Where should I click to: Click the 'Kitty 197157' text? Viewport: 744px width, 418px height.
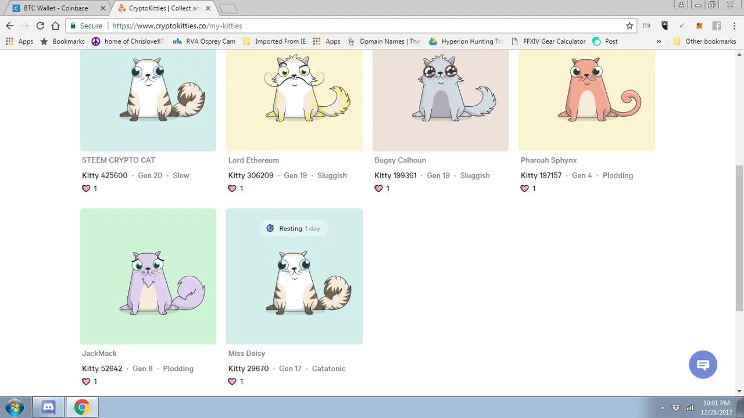coord(541,175)
